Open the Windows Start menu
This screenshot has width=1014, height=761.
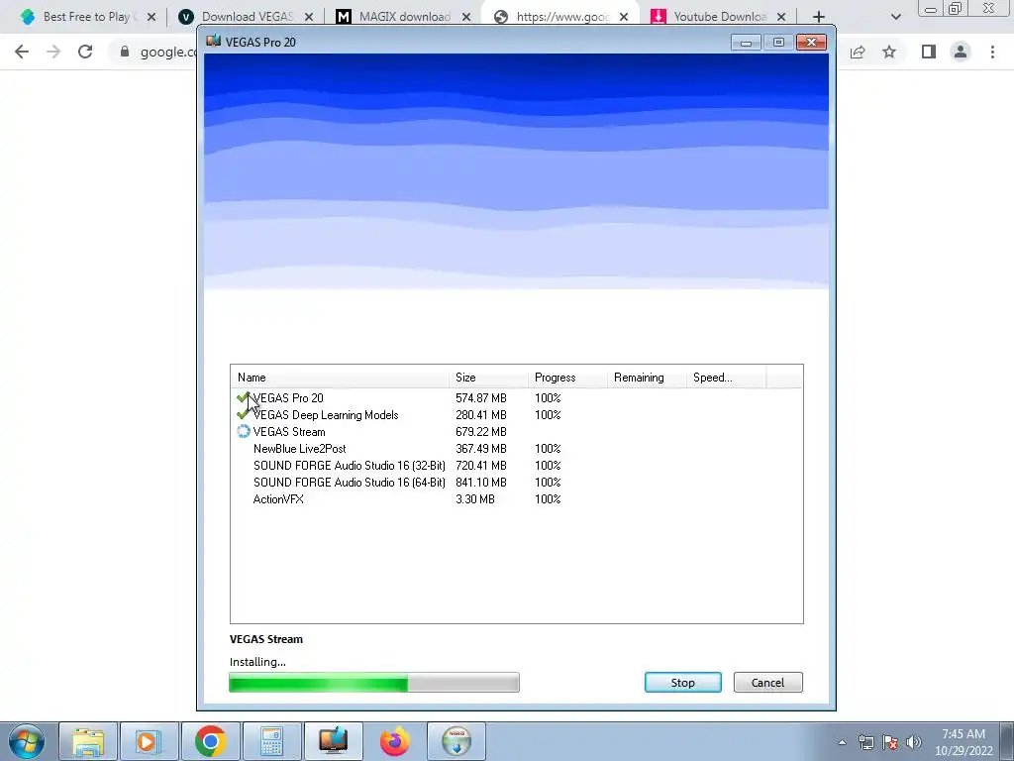(x=27, y=741)
